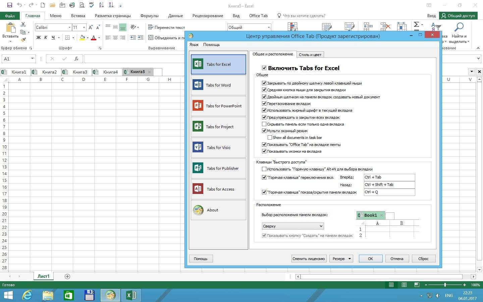This screenshot has height=302, width=483.
Task: Click the add new sheet plus icon
Action: pos(67,276)
